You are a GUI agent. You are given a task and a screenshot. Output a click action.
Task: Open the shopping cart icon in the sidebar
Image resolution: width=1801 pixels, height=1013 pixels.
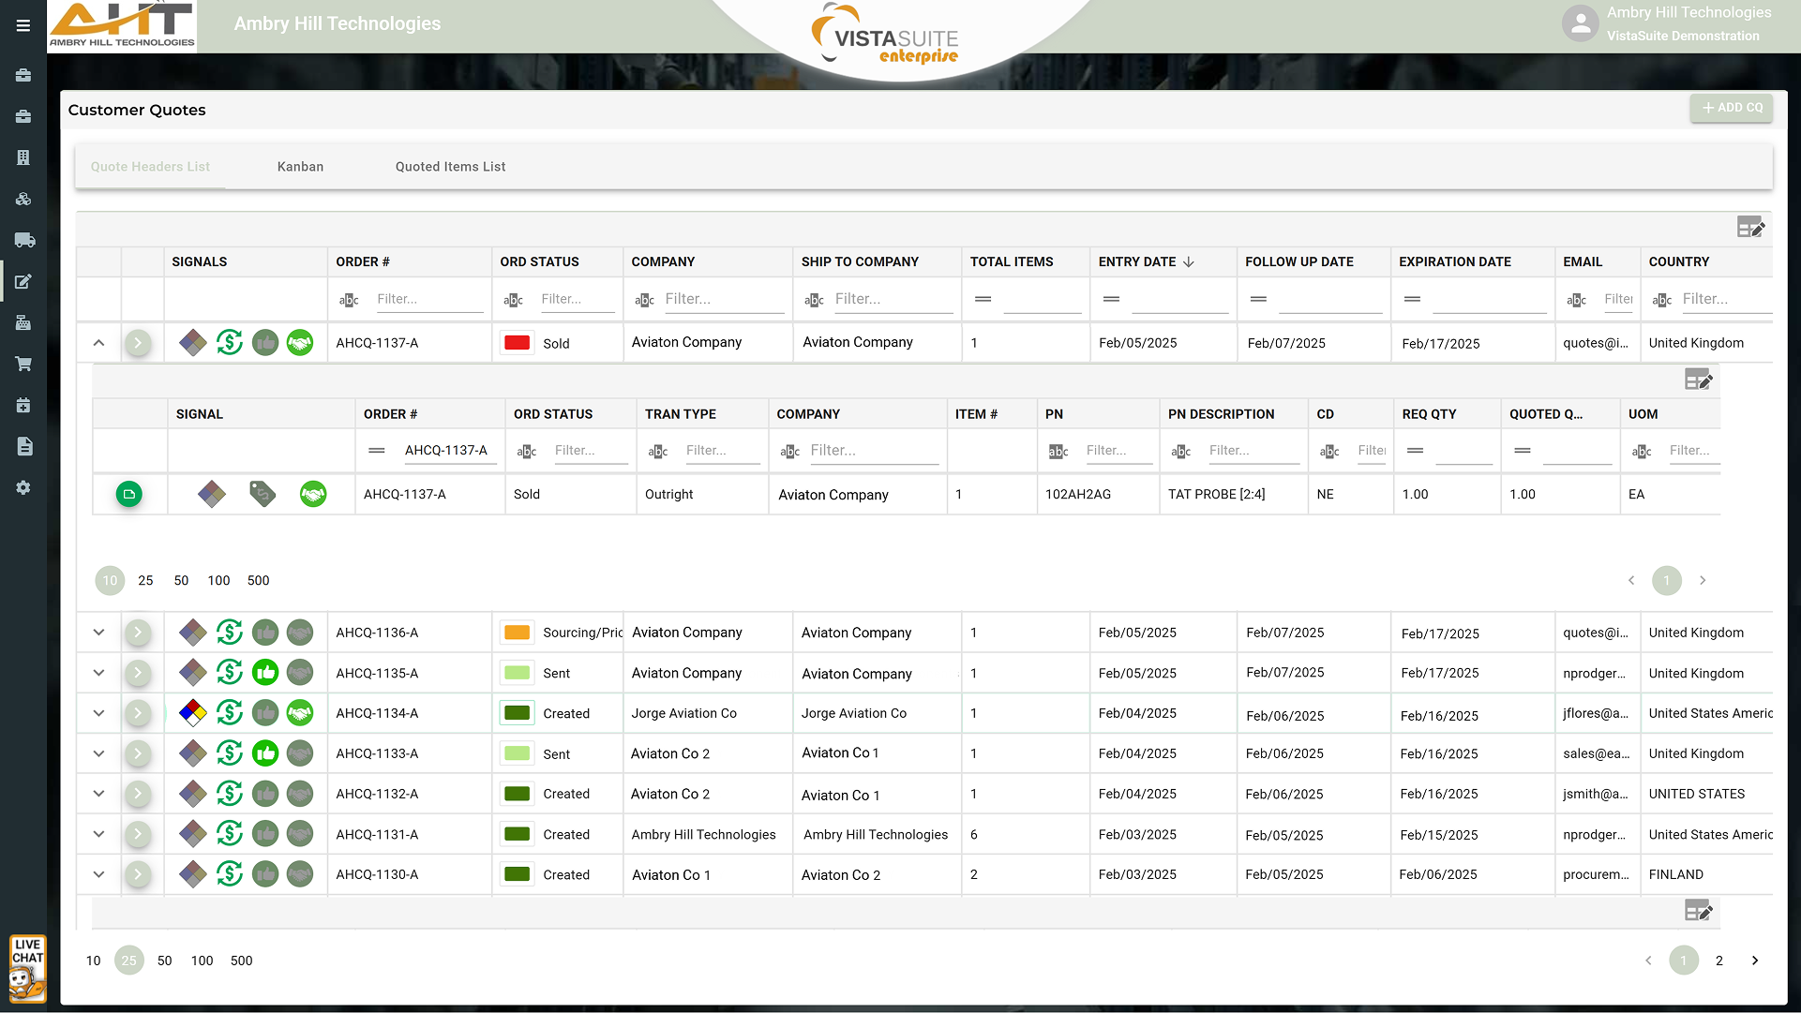(x=23, y=364)
